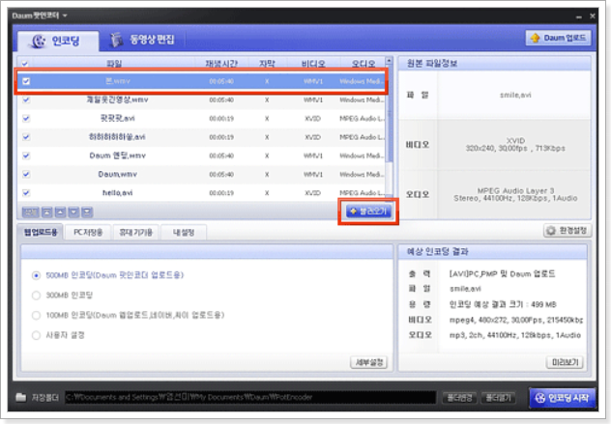Toggle the select-all checkbox in list header
This screenshot has width=611, height=424.
click(x=25, y=64)
